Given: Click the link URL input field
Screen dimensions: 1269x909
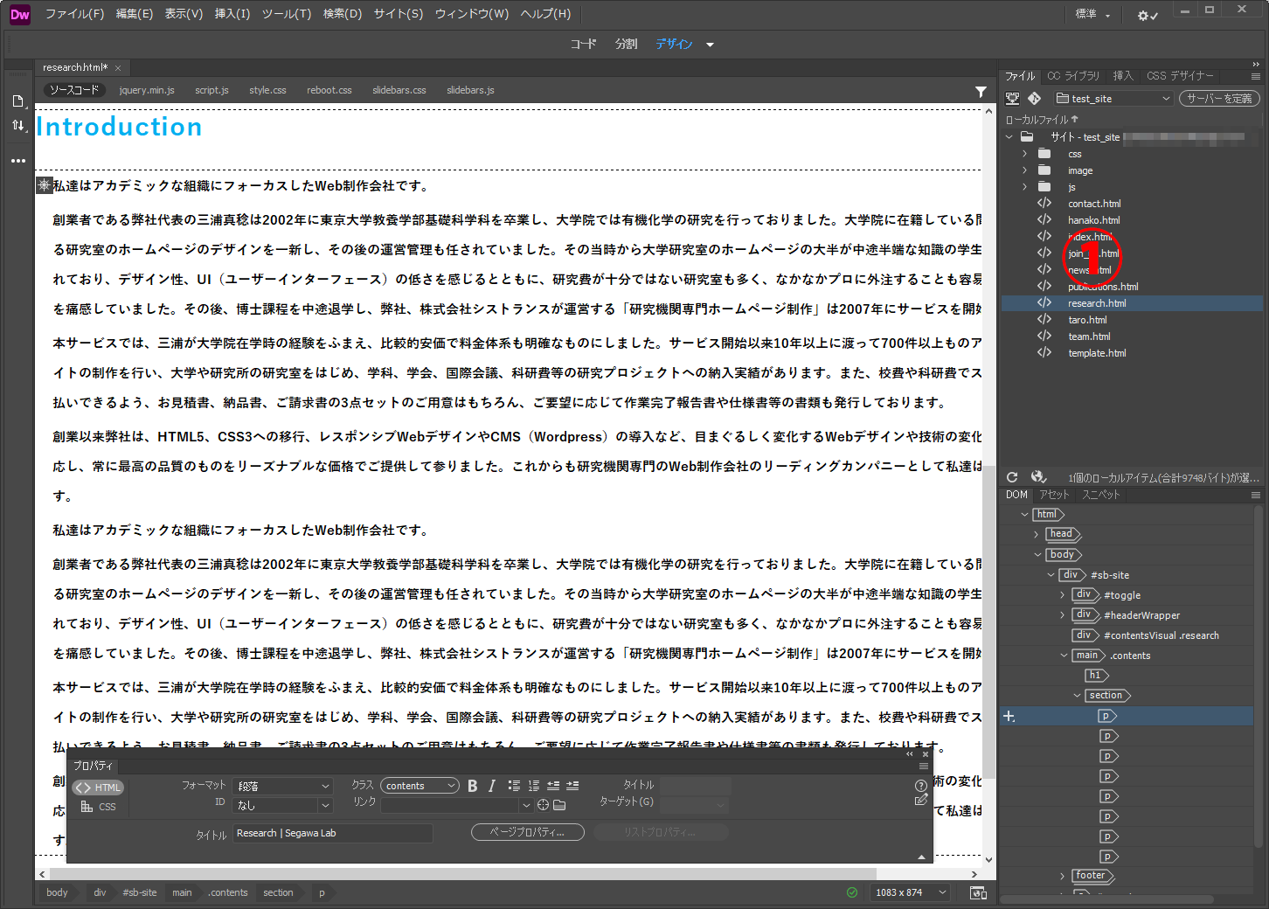Looking at the screenshot, I should tap(450, 805).
